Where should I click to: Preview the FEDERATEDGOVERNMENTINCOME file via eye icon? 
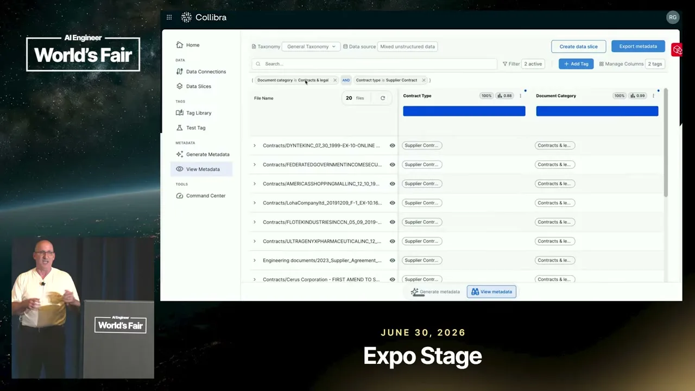(392, 165)
